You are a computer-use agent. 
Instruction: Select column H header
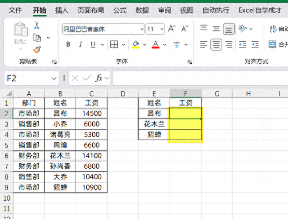point(248,94)
